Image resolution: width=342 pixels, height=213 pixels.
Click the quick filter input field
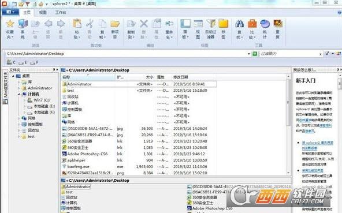pos(289,54)
